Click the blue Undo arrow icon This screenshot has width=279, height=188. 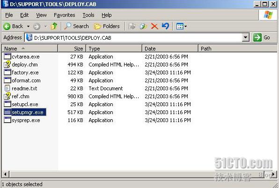pyautogui.click(x=165, y=26)
